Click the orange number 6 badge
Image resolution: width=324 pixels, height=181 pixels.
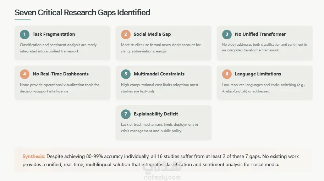(227, 74)
